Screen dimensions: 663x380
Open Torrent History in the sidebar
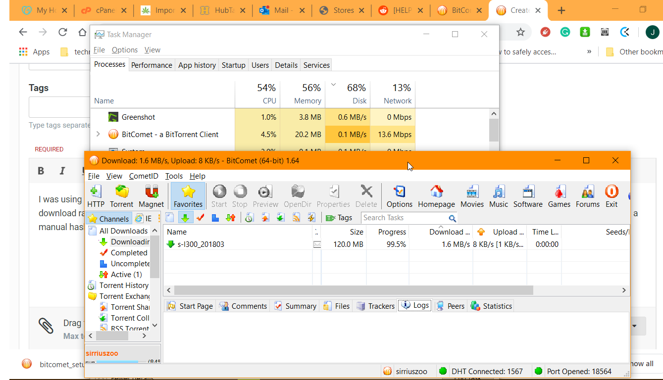(x=124, y=285)
